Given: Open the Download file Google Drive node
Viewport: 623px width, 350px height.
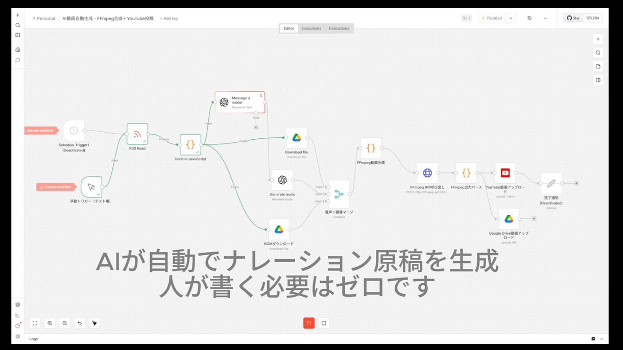Looking at the screenshot, I should click(x=297, y=138).
